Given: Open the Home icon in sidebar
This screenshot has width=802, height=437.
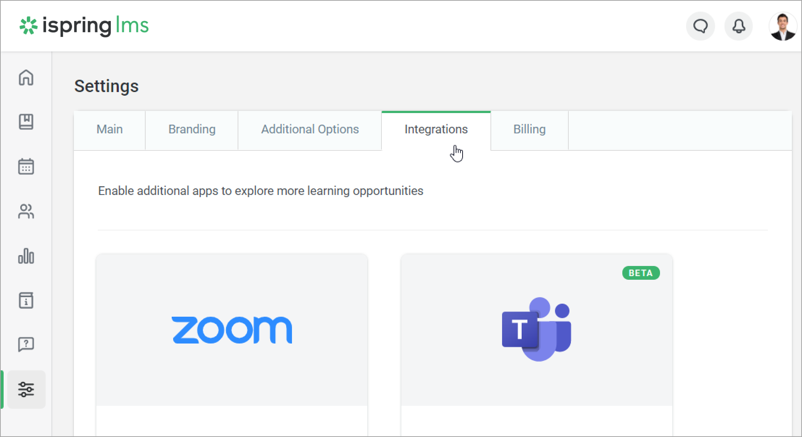Looking at the screenshot, I should (26, 78).
